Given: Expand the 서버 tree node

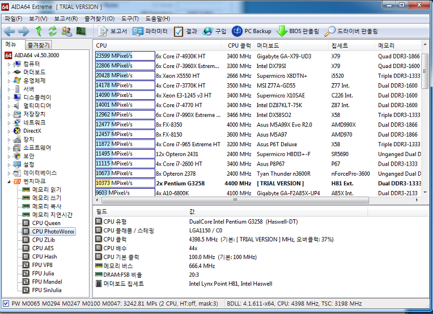Looking at the screenshot, I should [x=9, y=90].
